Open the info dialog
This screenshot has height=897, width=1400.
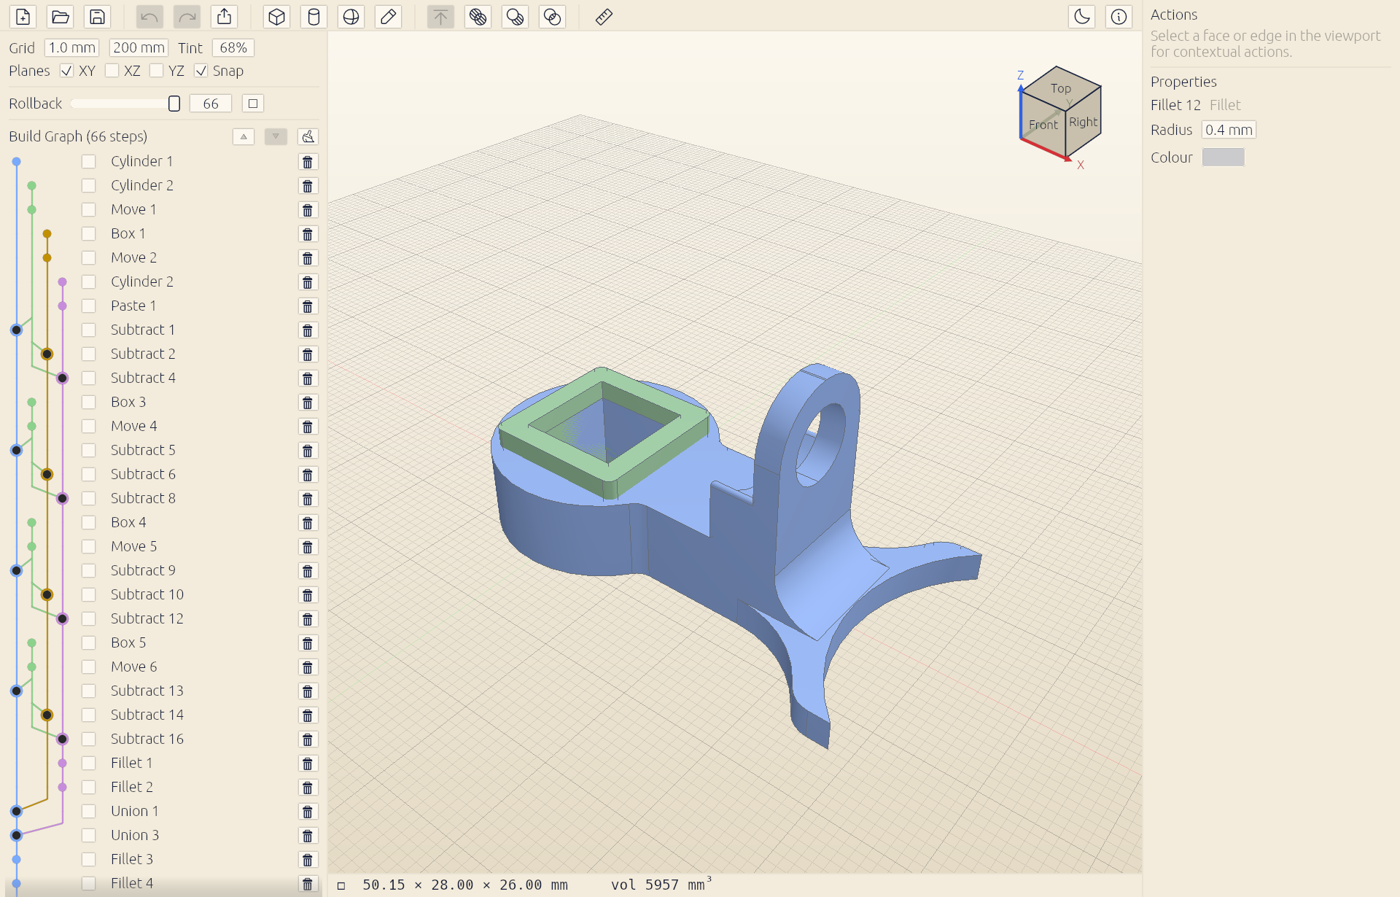point(1119,17)
